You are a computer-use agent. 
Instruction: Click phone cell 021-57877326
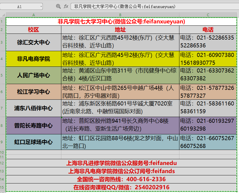(208, 92)
